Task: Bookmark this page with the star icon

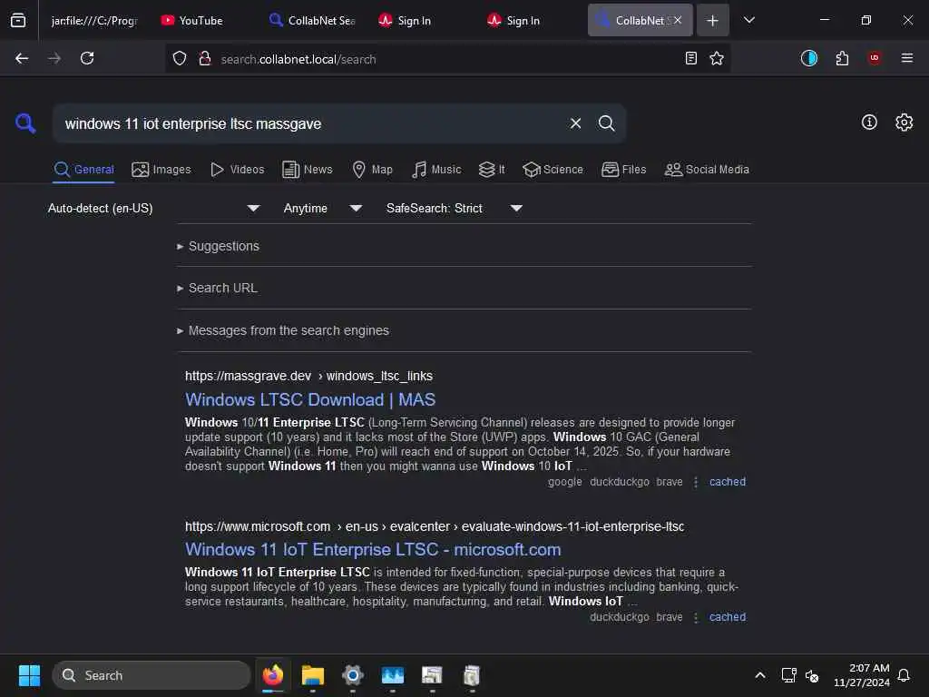Action: pyautogui.click(x=717, y=58)
